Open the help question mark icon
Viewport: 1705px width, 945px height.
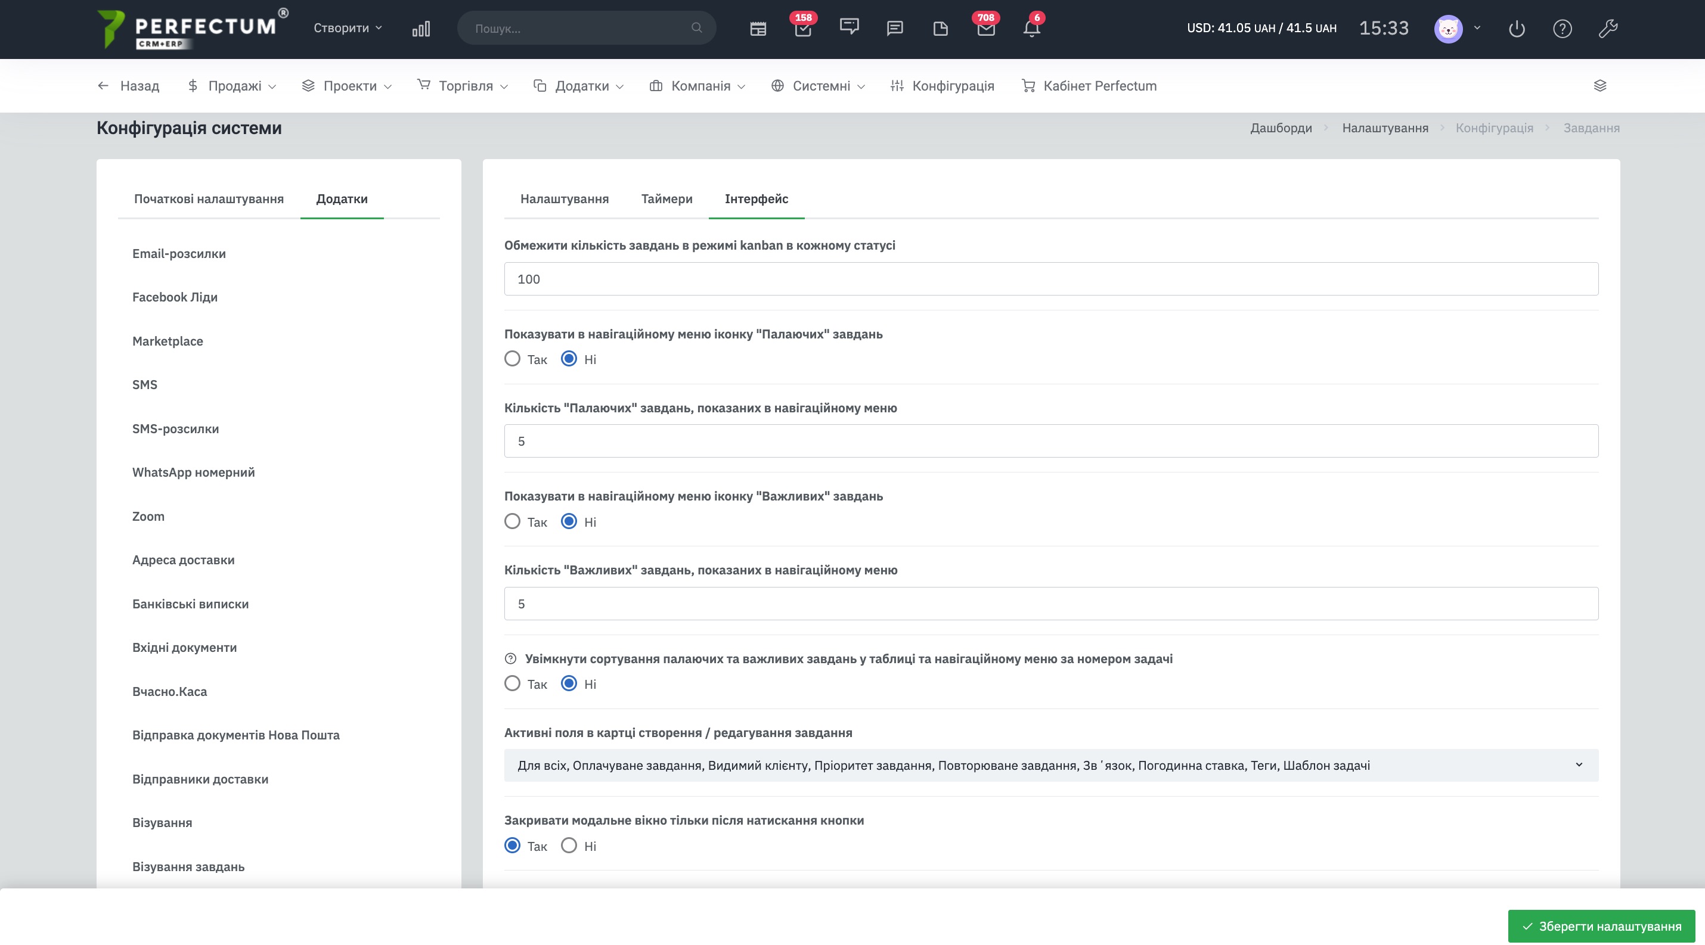1562,29
